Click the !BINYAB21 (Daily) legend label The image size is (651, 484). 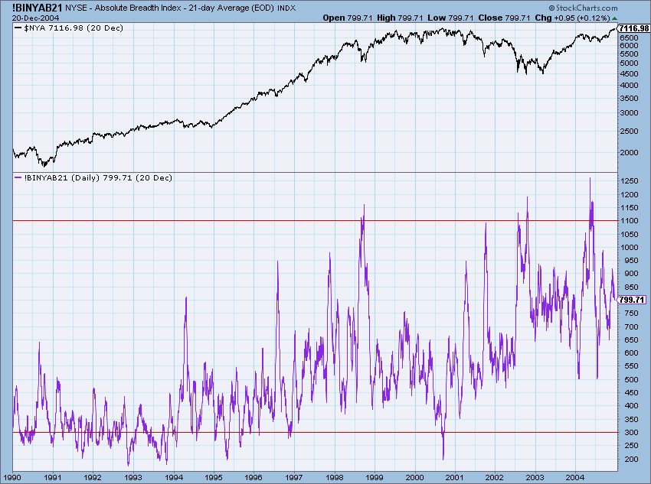[98, 177]
